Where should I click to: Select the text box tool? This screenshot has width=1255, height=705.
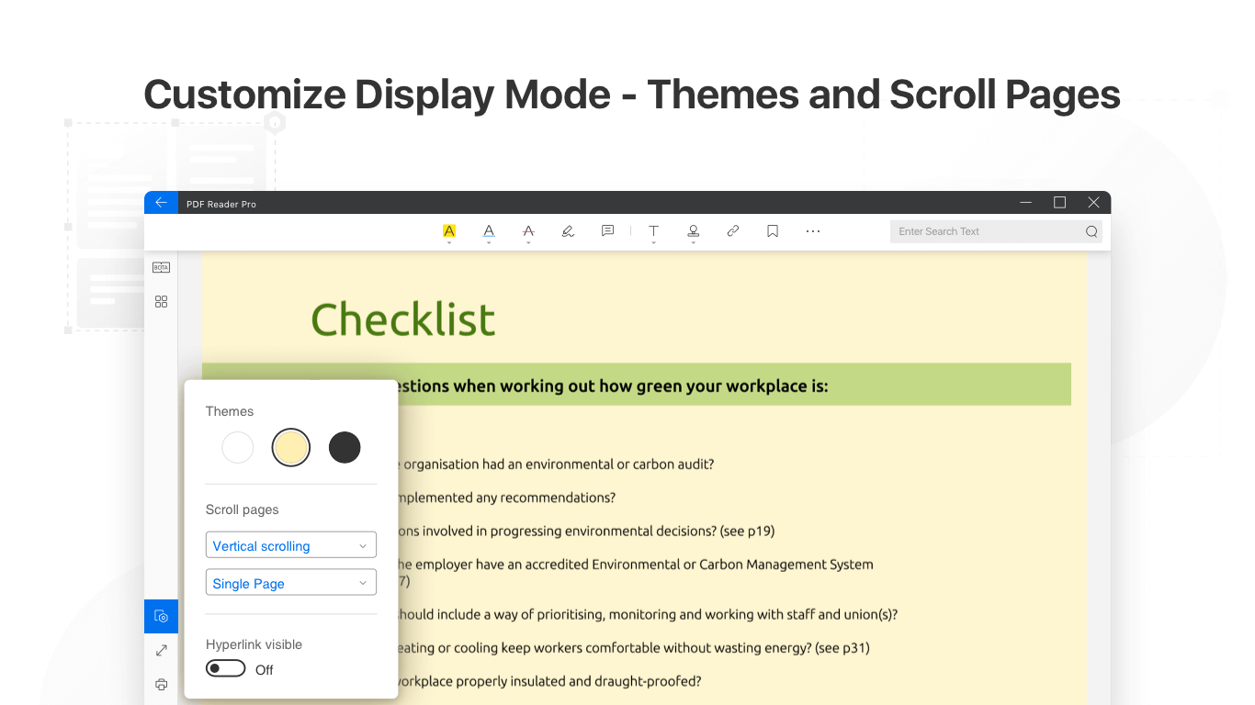(x=653, y=231)
